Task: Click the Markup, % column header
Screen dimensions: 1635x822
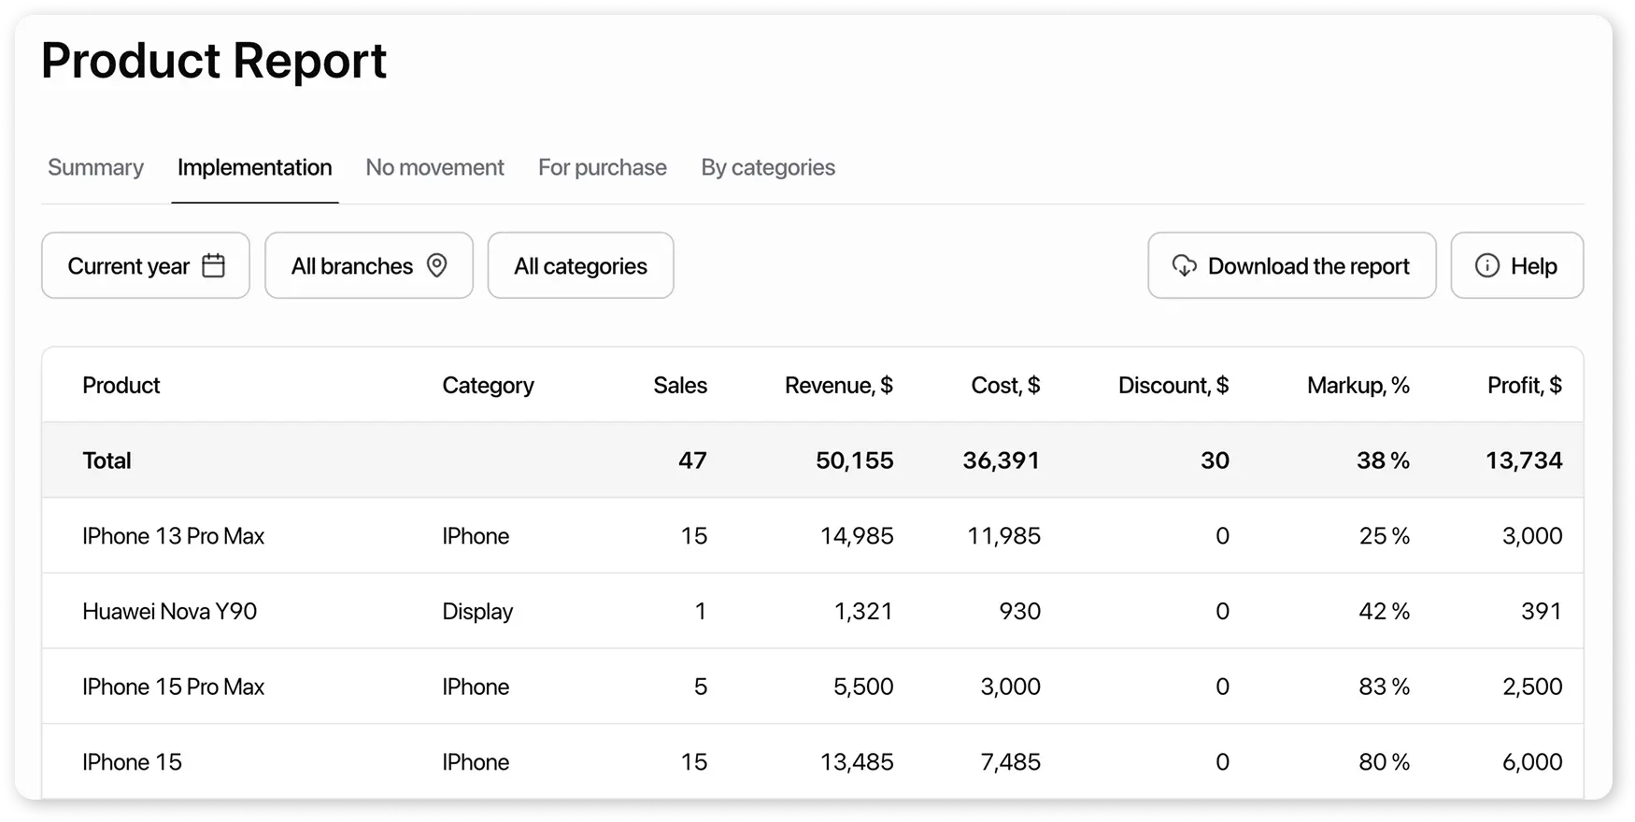Action: 1358,385
